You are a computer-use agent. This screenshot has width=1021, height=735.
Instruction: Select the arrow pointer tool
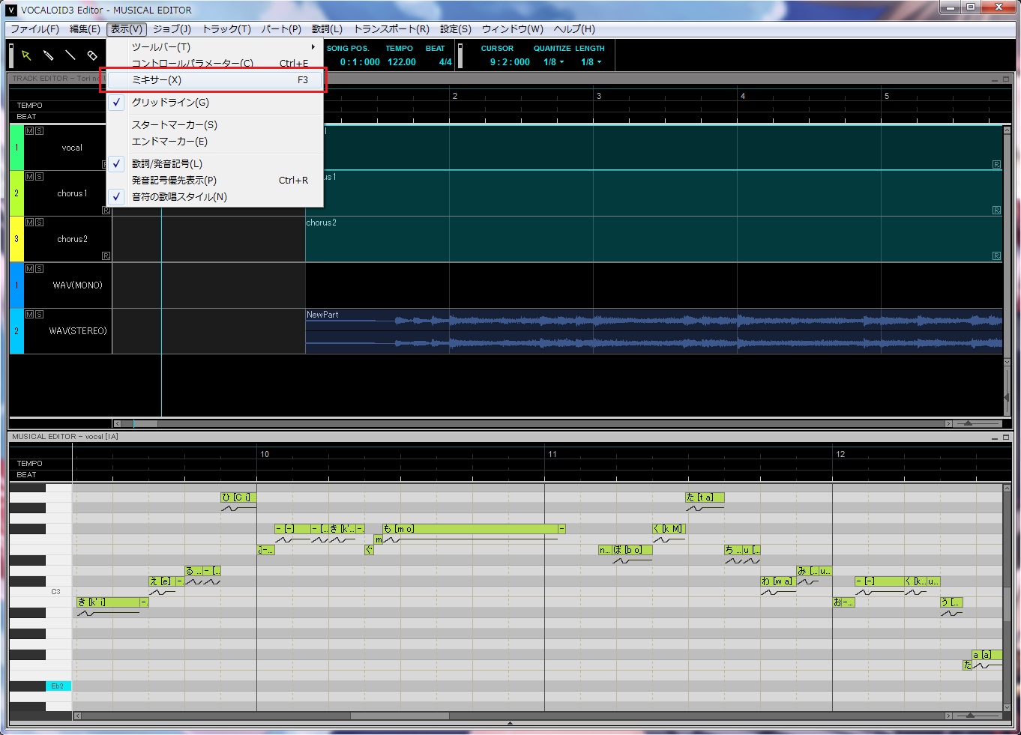point(26,55)
